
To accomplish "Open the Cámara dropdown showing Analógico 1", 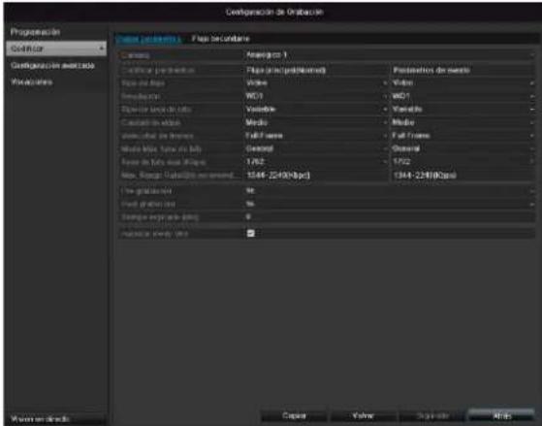I will [x=389, y=55].
